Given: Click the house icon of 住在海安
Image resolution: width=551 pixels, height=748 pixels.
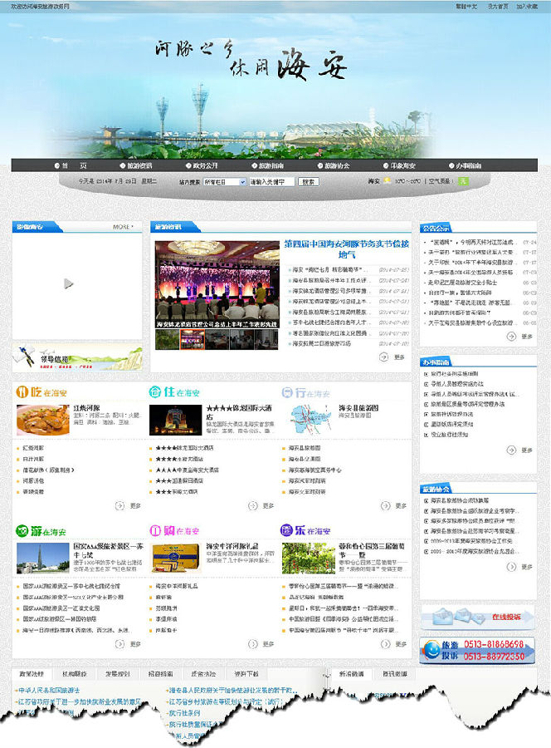Looking at the screenshot, I should coord(155,391).
